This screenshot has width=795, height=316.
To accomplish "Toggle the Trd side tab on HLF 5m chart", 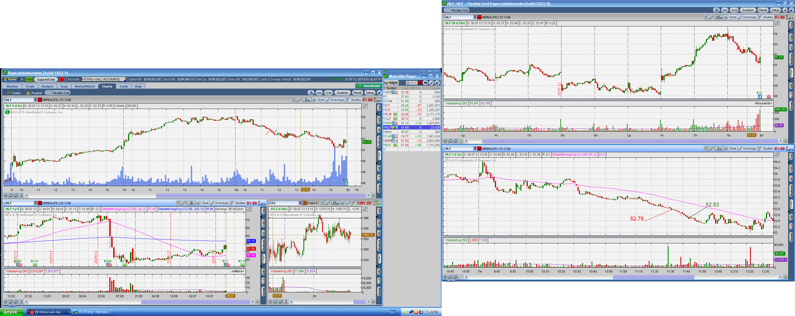I will 379,108.
